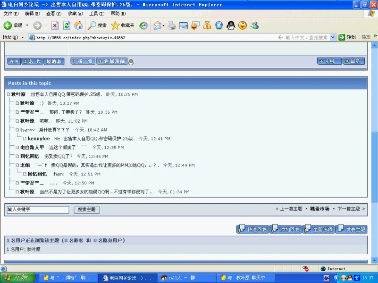Click the QQ penguin toolbar icon
This screenshot has width=378, height=283.
(231, 25)
